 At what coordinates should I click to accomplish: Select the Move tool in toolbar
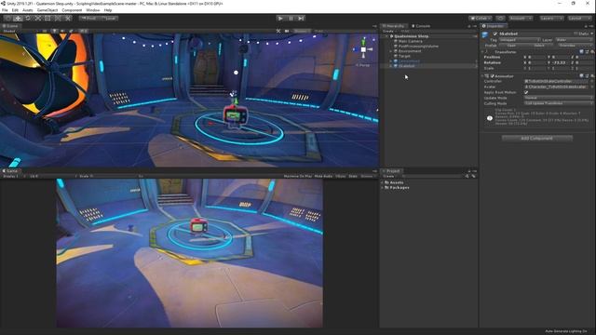pos(18,19)
